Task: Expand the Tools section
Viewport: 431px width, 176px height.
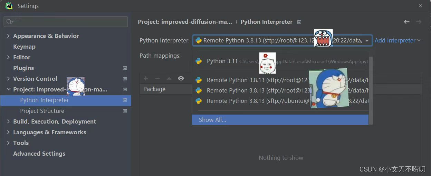Action: point(8,143)
